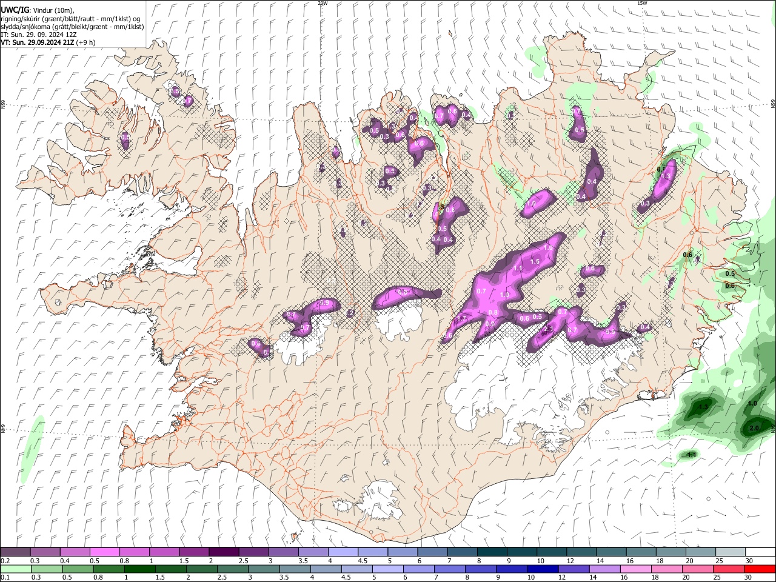The height and width of the screenshot is (582, 776).
Task: Click the black '1.1' label in the small offshore green patch
Action: point(691,455)
